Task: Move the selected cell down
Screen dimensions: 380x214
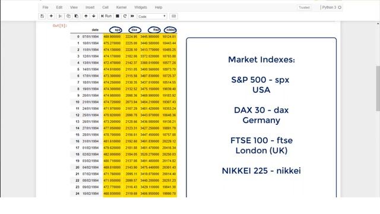Action: tap(94, 16)
